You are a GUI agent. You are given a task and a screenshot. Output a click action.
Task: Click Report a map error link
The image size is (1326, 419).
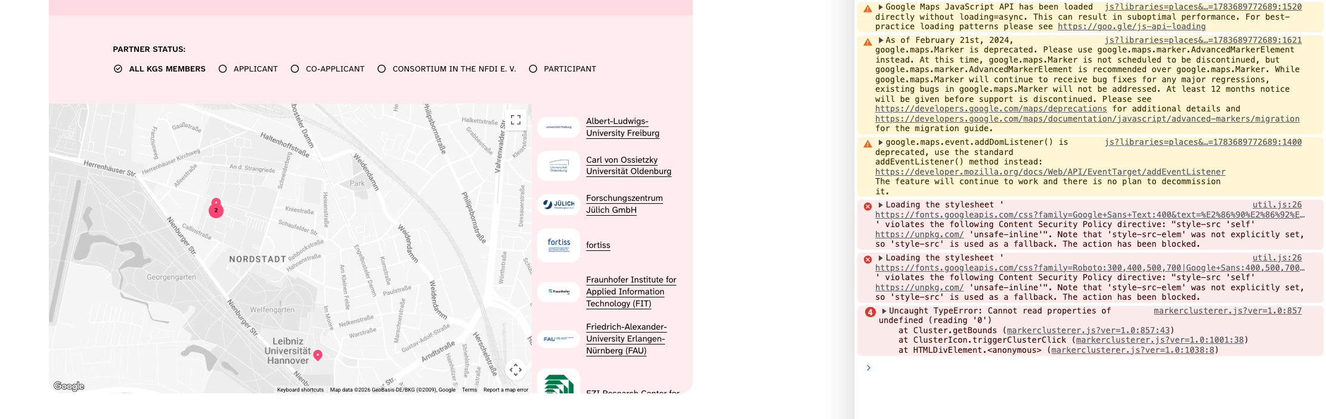point(506,390)
